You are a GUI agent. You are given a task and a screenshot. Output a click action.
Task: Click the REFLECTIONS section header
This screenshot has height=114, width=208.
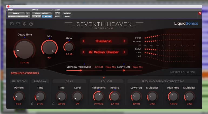(x=19, y=81)
